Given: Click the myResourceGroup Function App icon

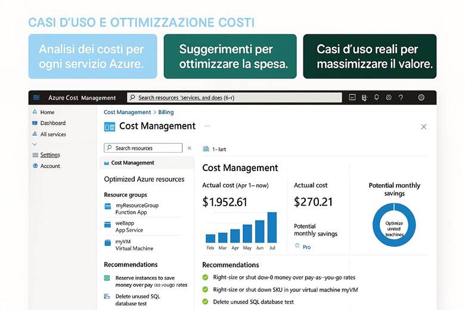Looking at the screenshot, I should 108,206.
